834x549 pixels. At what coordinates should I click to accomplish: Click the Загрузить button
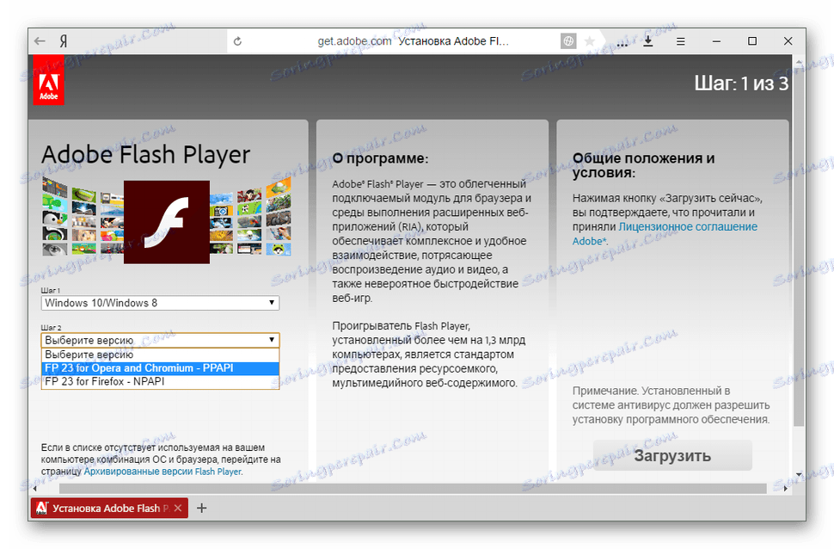pos(672,456)
